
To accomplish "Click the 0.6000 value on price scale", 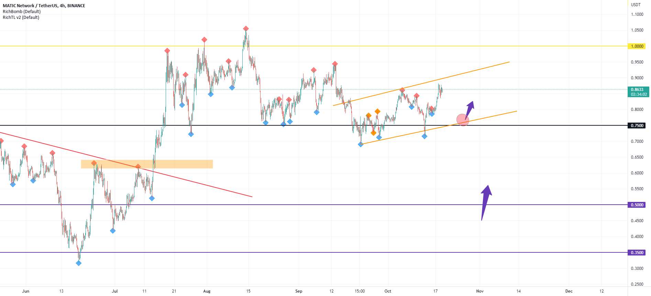I will (x=637, y=173).
